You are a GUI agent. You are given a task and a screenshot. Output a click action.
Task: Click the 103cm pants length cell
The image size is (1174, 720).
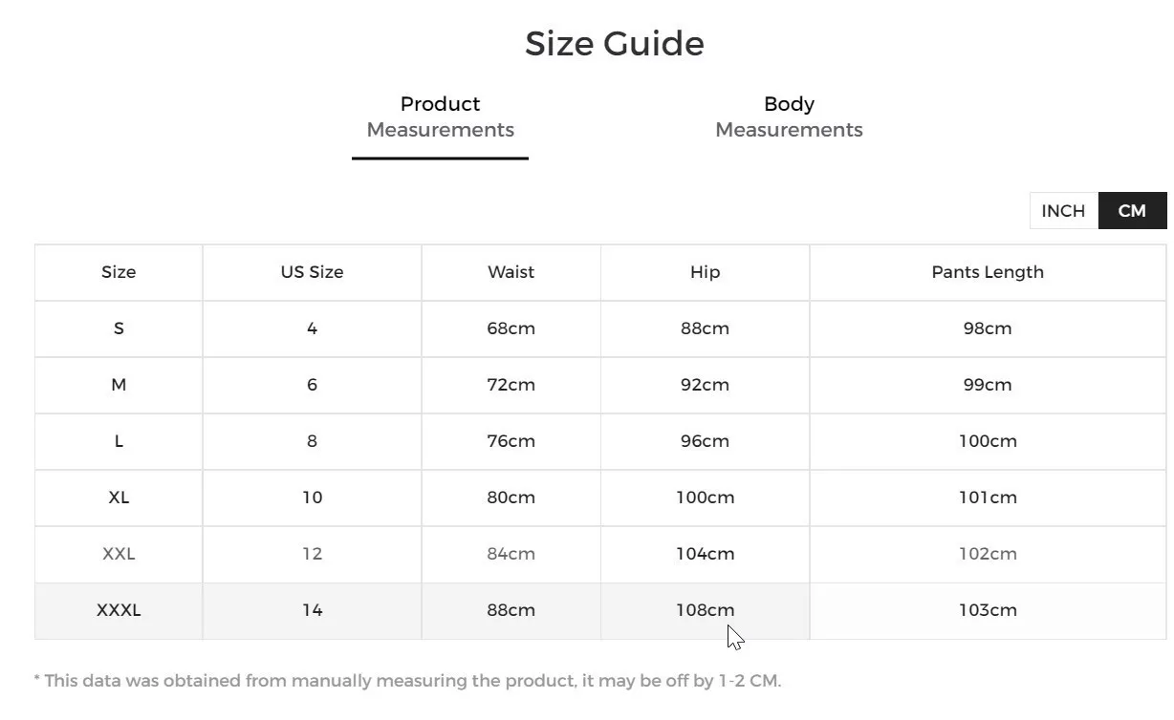[x=988, y=610]
